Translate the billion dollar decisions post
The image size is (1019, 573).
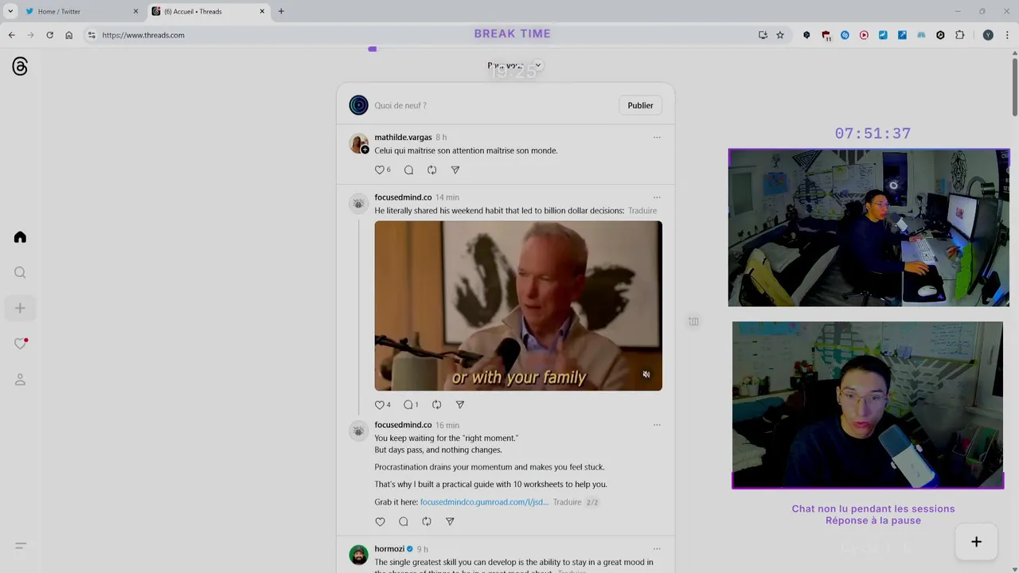coord(642,211)
